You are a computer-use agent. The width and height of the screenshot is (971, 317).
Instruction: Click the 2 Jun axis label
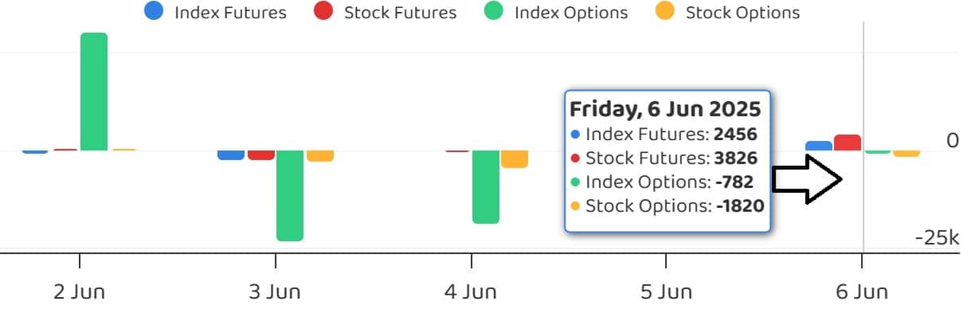click(x=80, y=292)
